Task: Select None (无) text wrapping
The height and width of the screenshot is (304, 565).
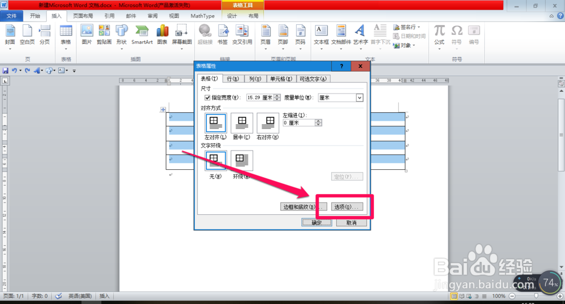Action: (x=215, y=161)
